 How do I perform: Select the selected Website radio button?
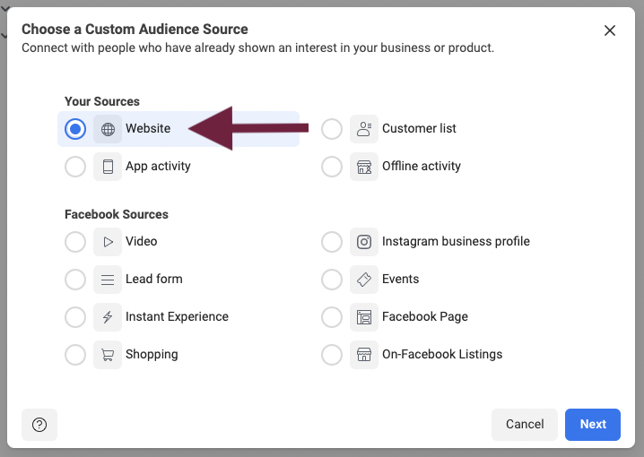click(x=75, y=129)
